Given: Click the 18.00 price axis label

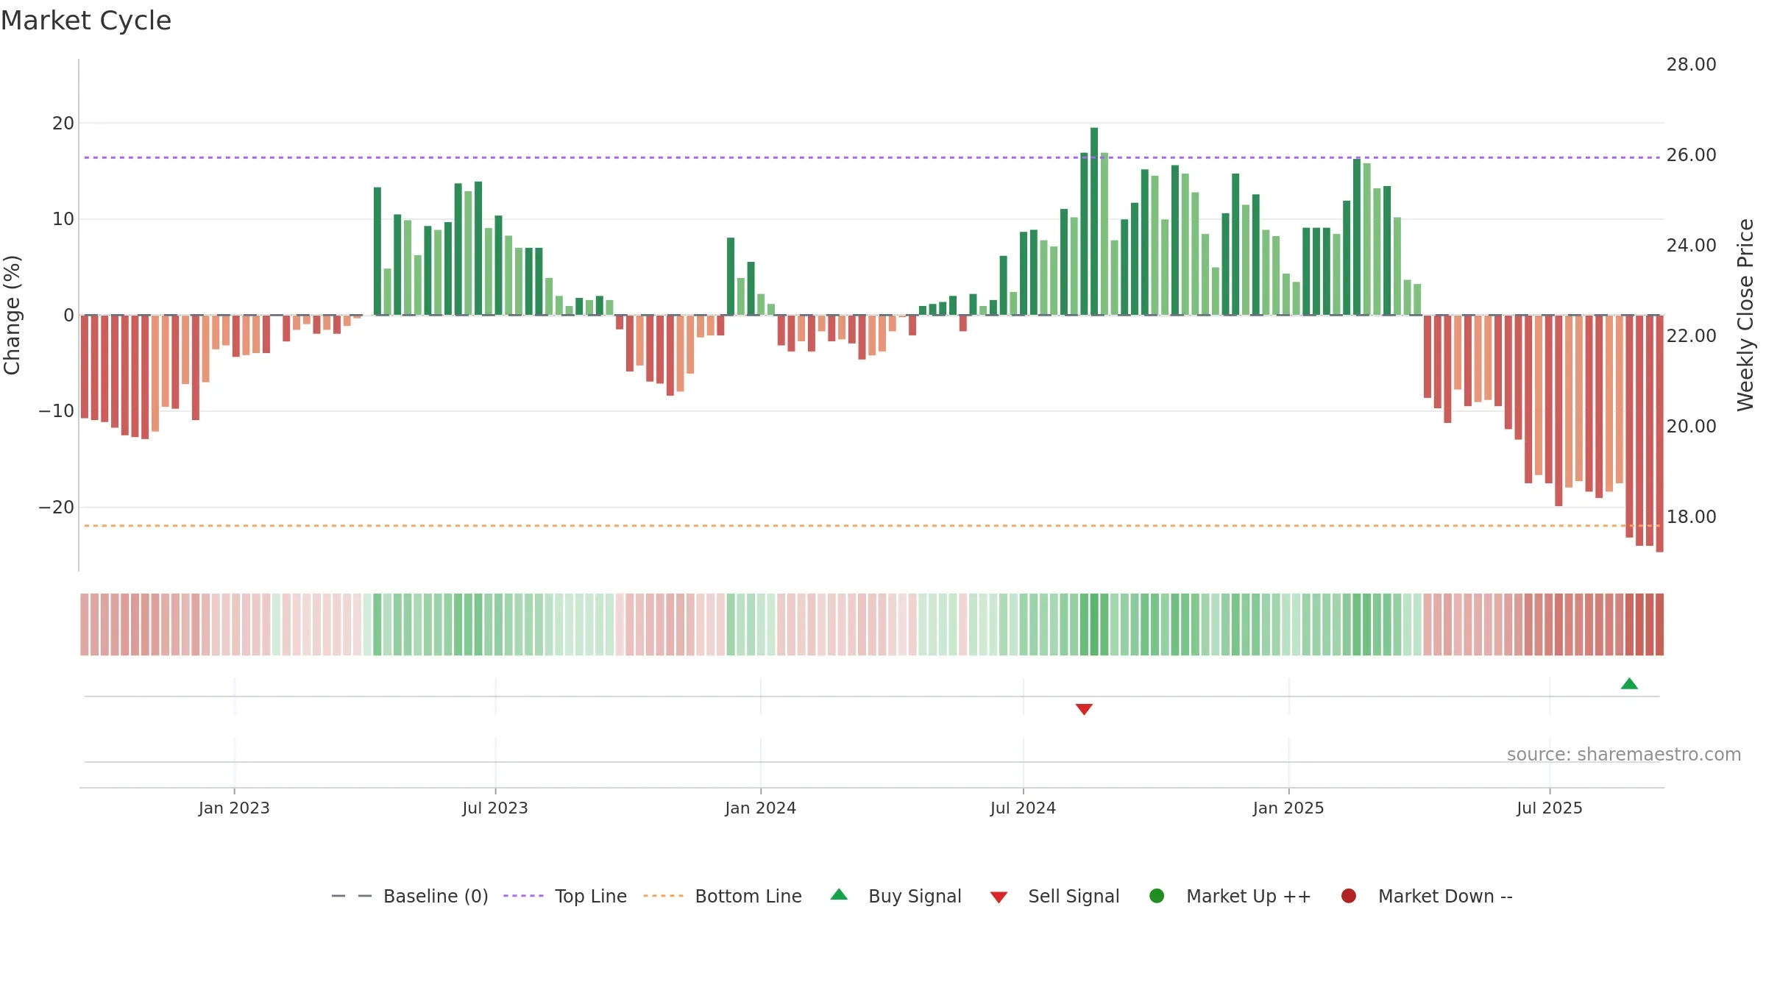Looking at the screenshot, I should (x=1691, y=517).
